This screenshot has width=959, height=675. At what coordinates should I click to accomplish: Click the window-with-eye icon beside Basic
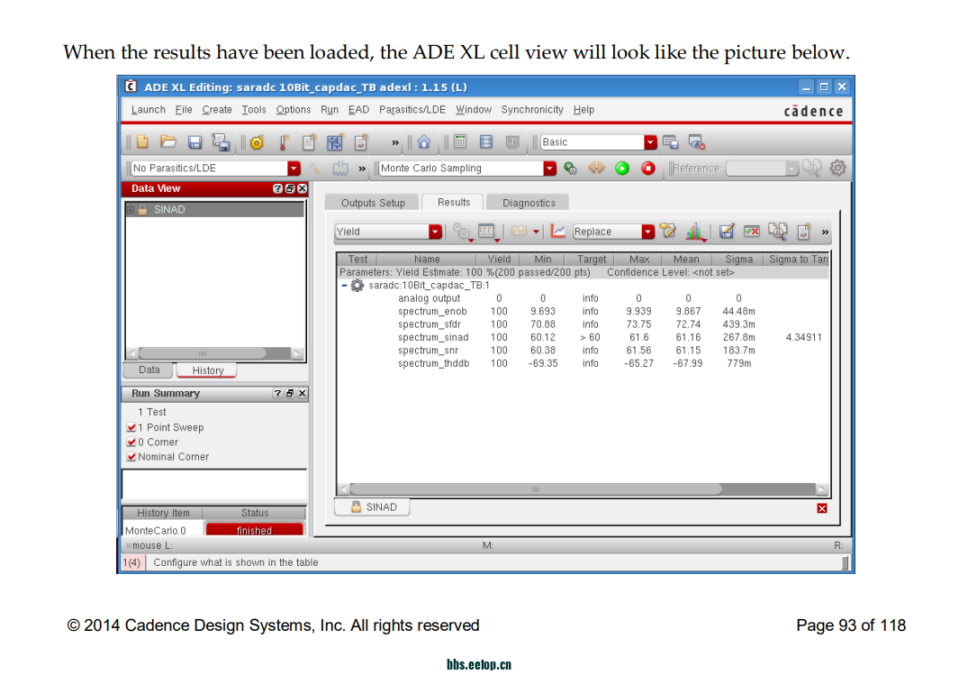pos(697,142)
